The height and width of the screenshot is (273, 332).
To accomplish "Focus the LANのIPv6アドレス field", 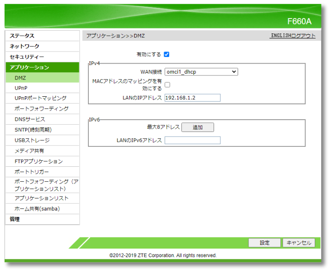I will 192,140.
